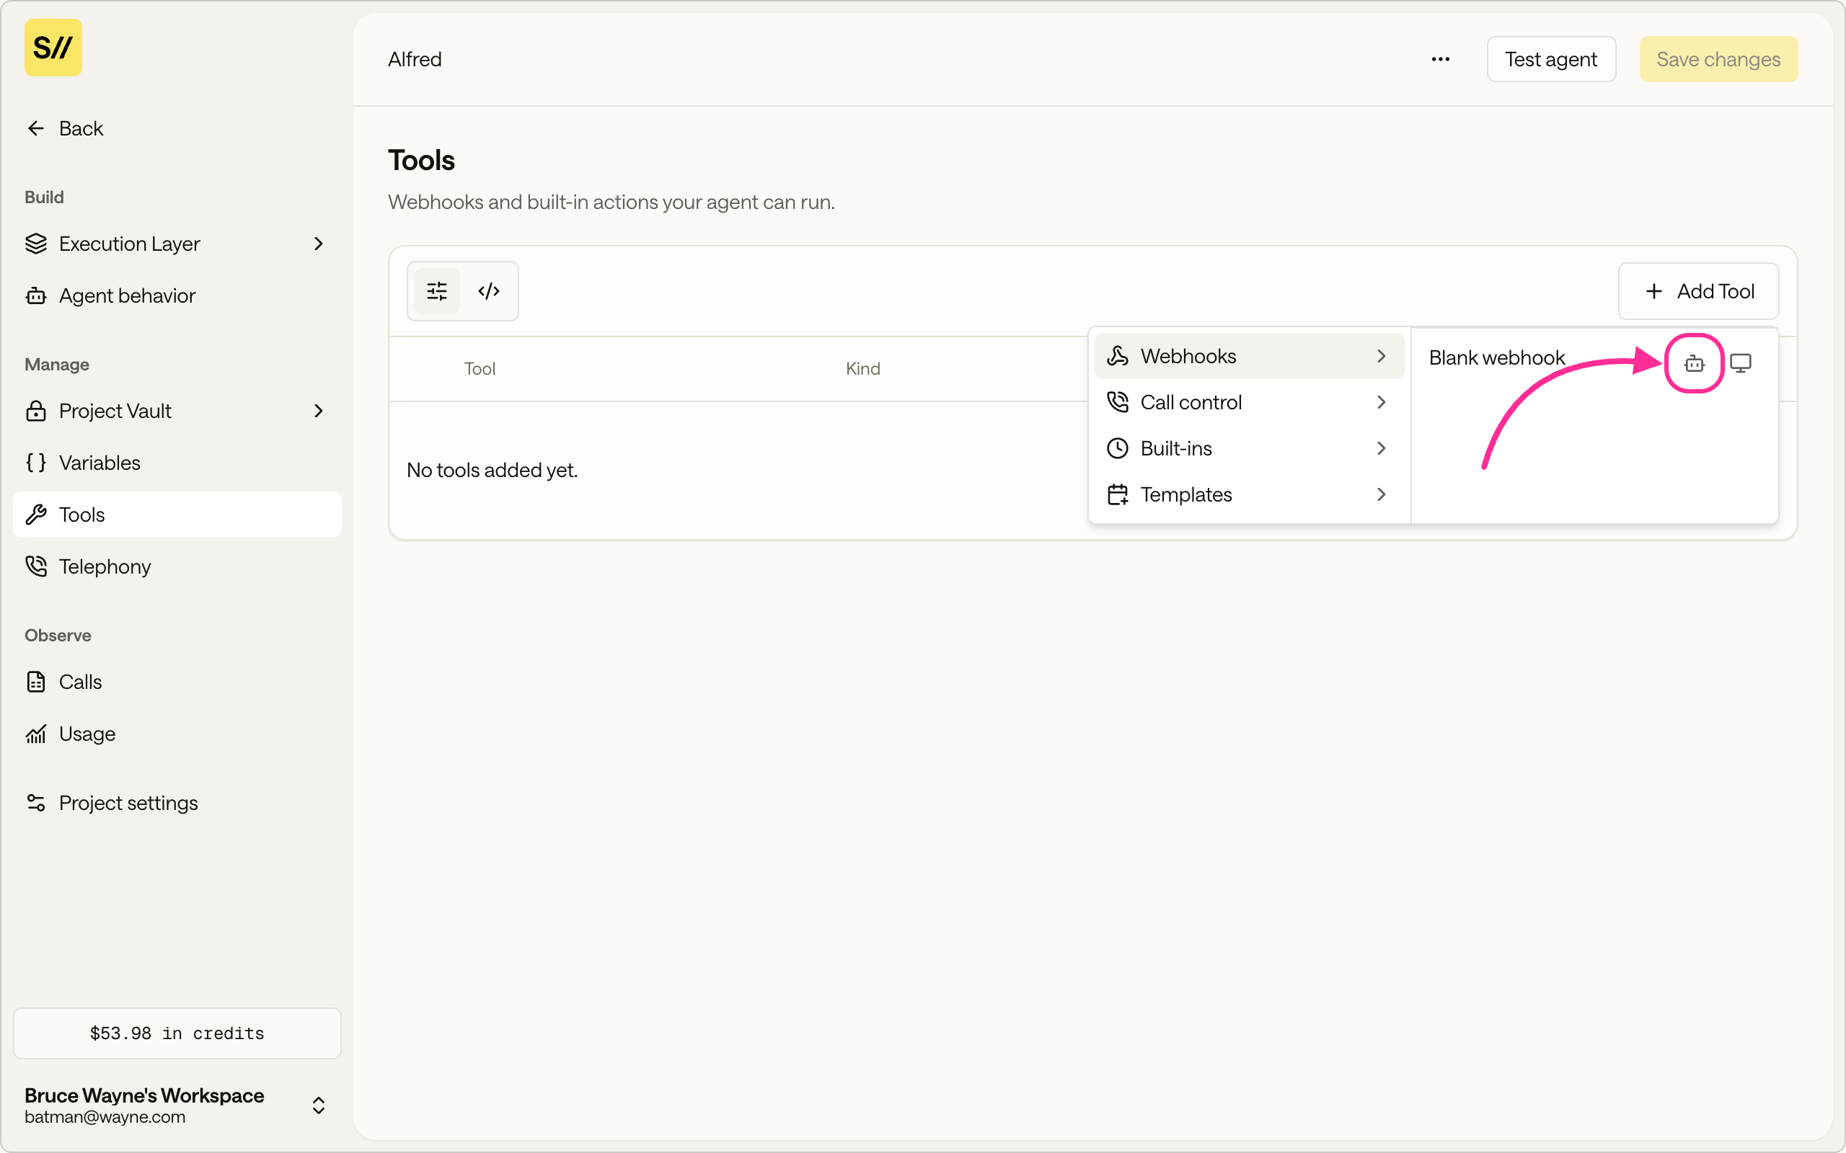This screenshot has width=1846, height=1153.
Task: Open Project Vault in the sidebar
Action: 177,411
